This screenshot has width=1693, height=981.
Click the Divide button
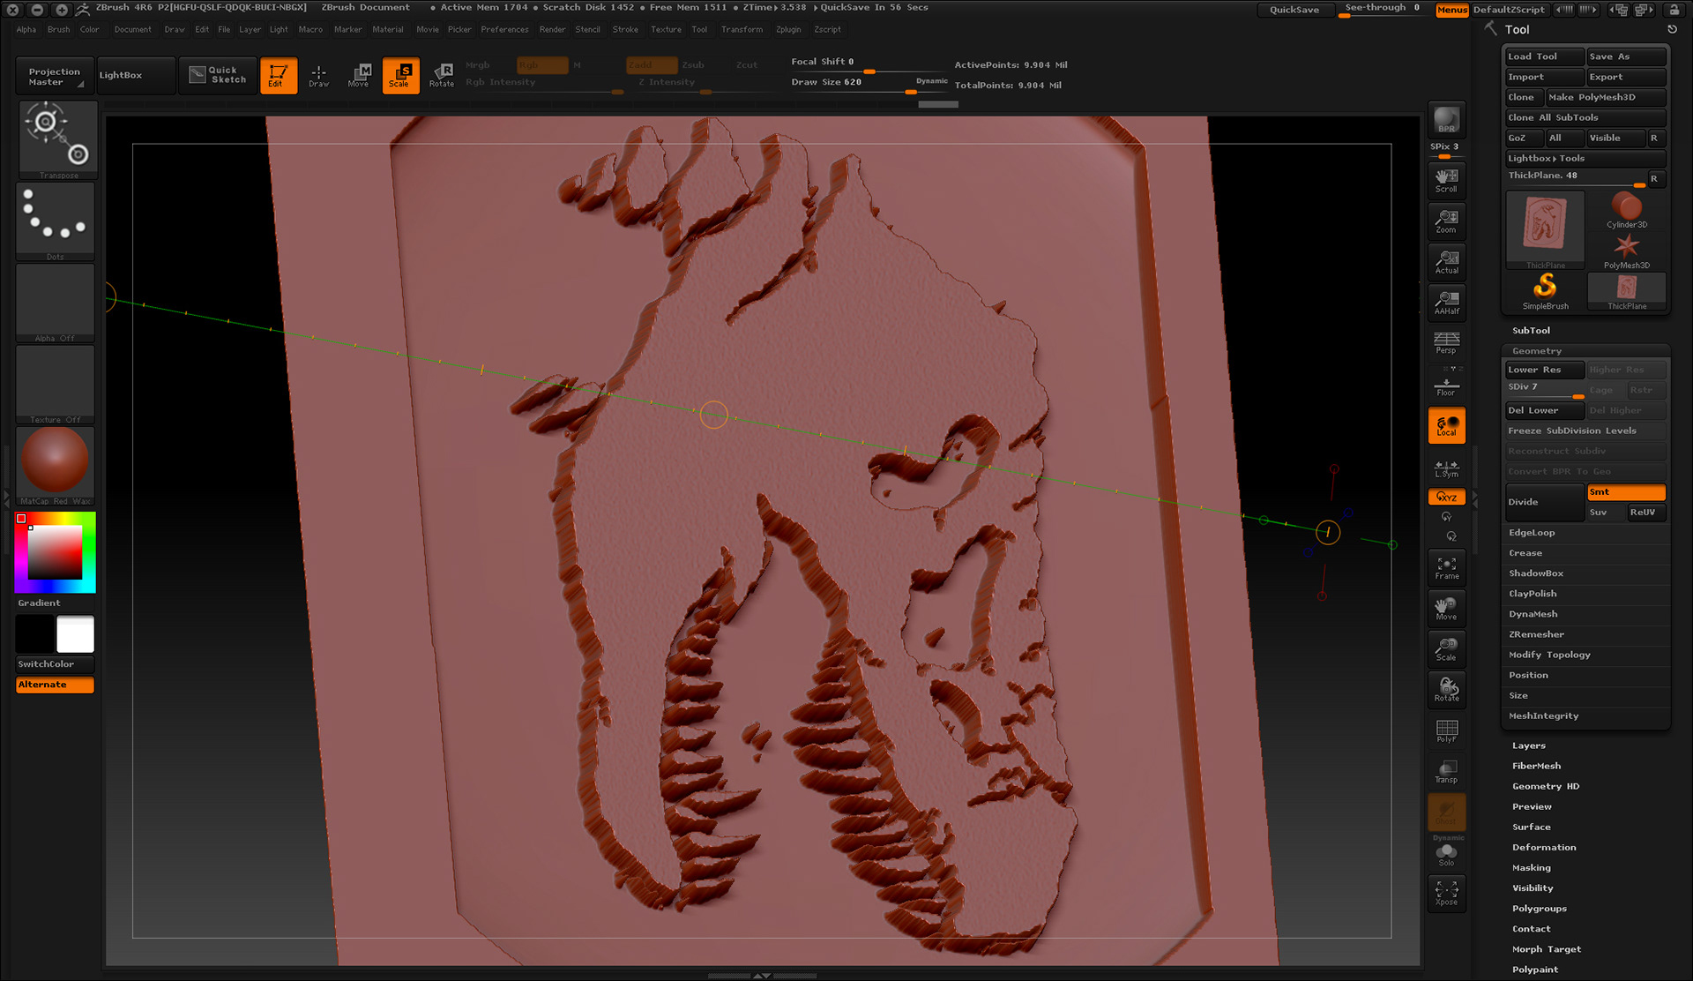(x=1543, y=502)
